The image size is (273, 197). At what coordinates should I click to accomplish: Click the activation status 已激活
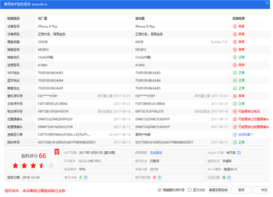pos(155,161)
